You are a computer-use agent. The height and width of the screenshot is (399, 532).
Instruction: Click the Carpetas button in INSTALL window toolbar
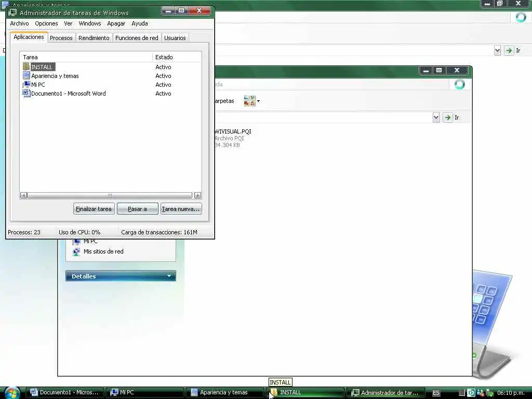click(x=224, y=101)
